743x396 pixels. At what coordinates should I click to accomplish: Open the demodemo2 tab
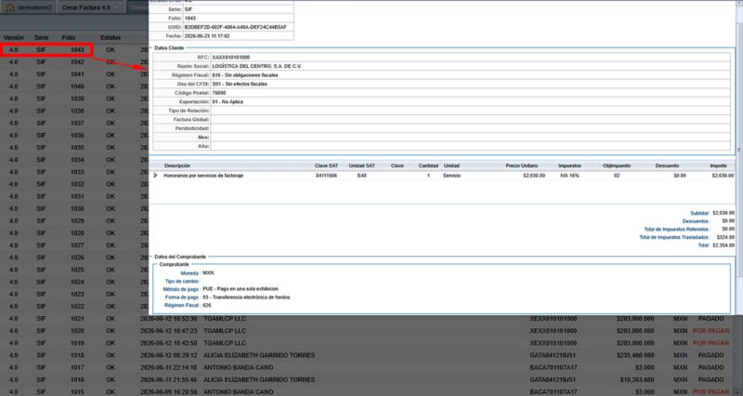point(29,7)
